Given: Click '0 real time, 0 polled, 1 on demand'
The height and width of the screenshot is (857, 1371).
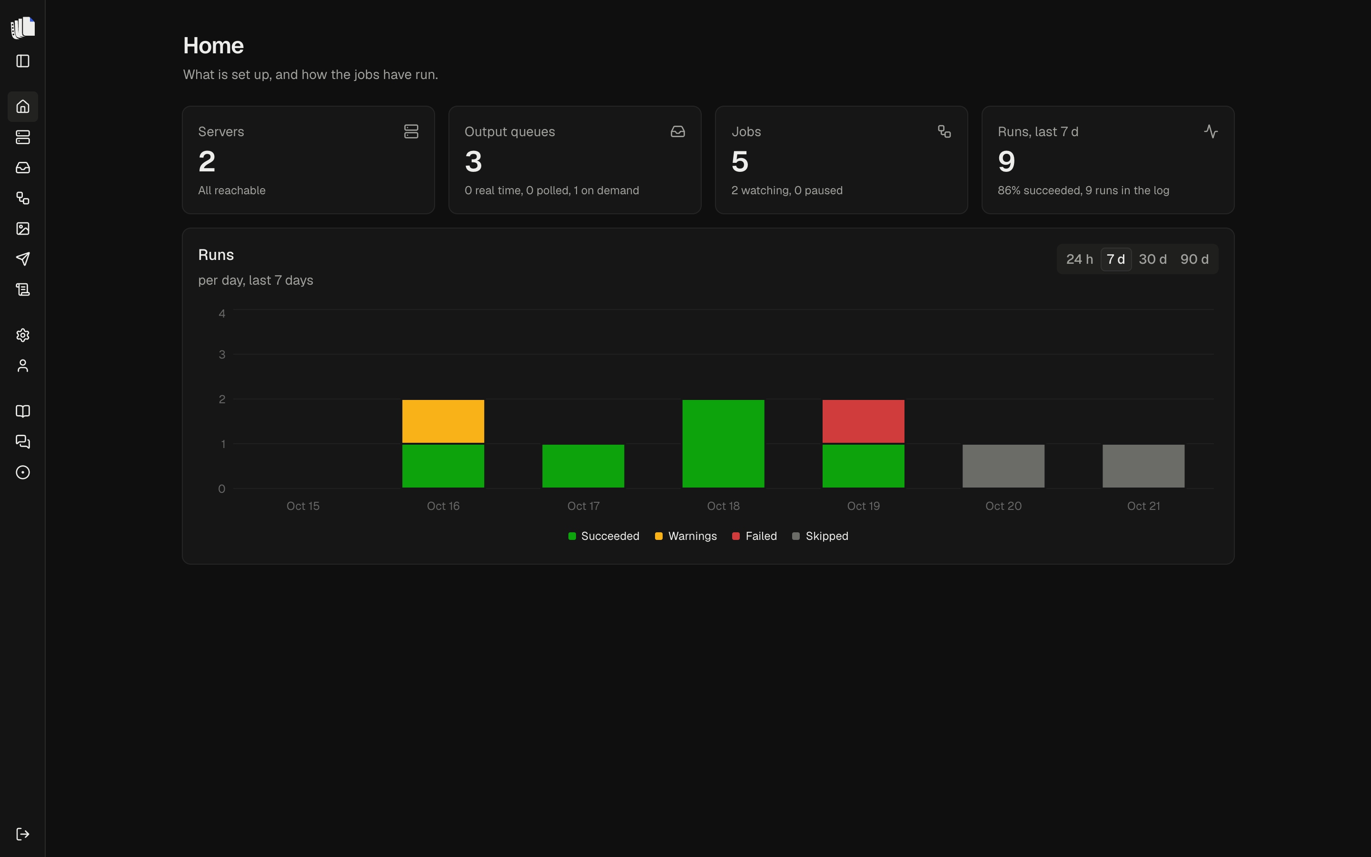Looking at the screenshot, I should 551,190.
